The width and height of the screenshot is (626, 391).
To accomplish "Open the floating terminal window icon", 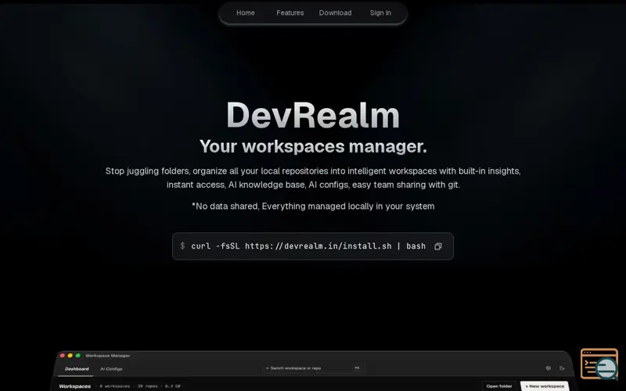I will point(599,364).
